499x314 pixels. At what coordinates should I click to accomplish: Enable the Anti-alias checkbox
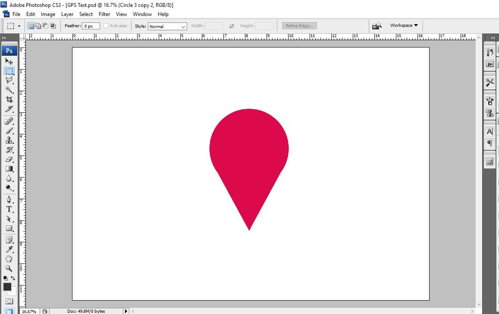click(106, 26)
